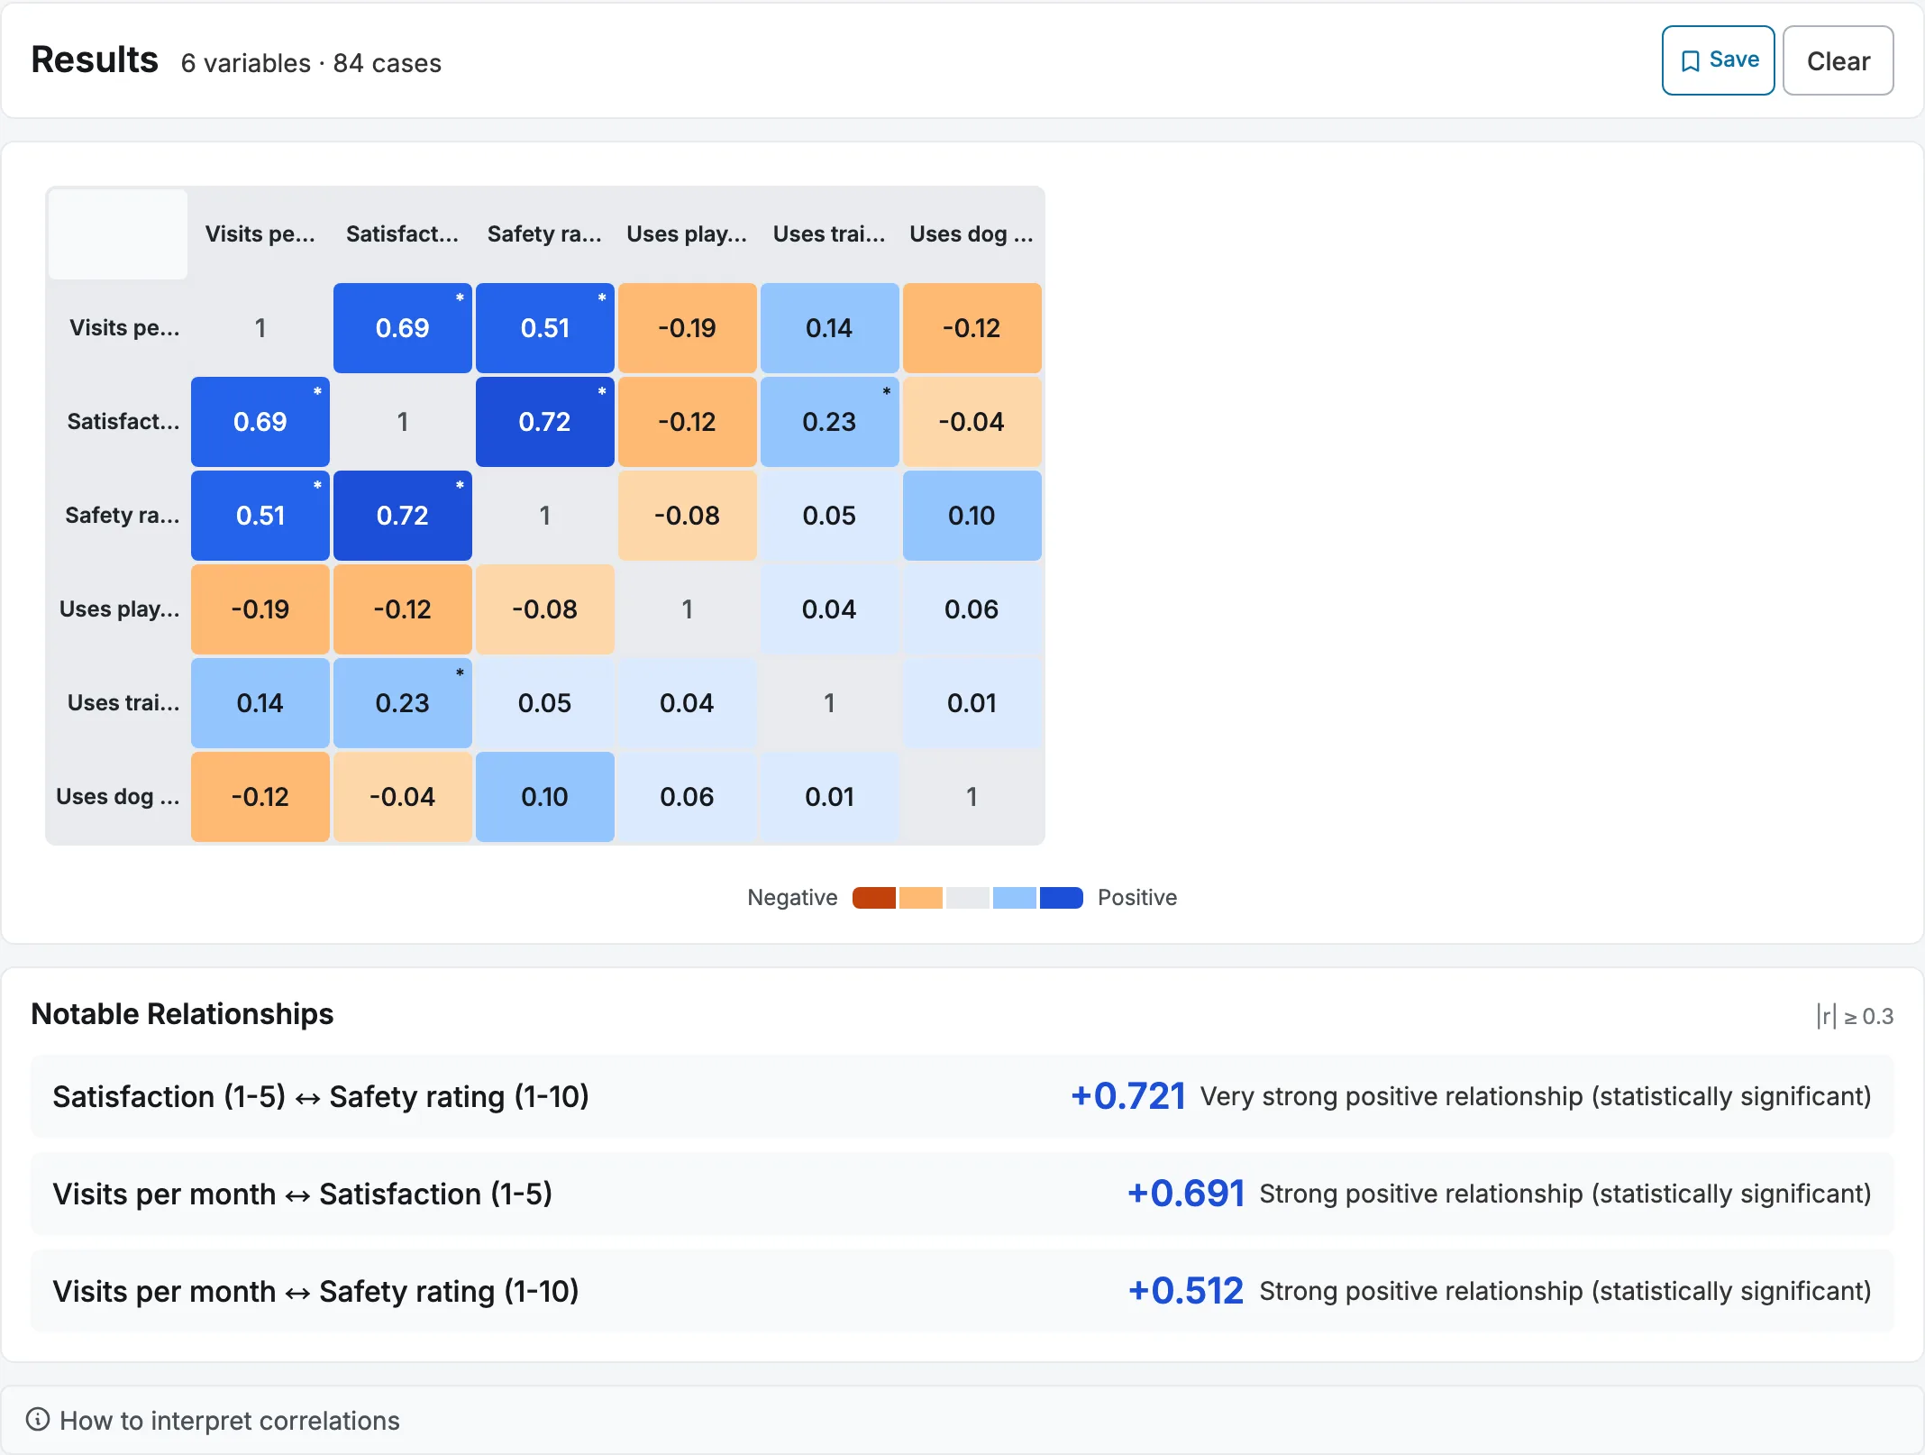This screenshot has width=1925, height=1455.
Task: Click the light orange legend swatch
Action: click(x=921, y=898)
